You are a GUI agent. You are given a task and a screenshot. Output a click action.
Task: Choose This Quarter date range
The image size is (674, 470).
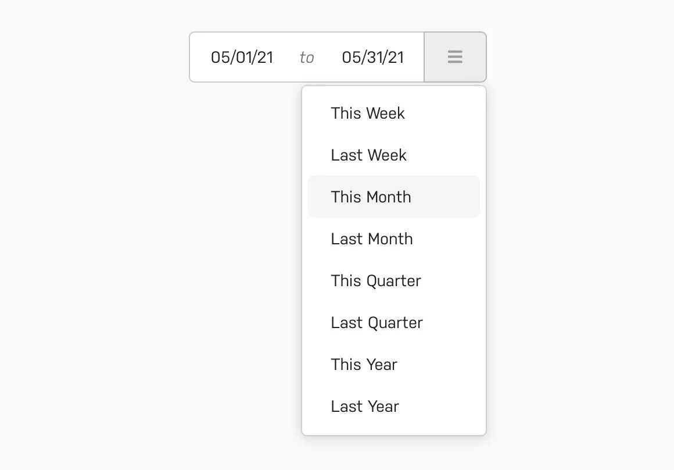click(375, 280)
